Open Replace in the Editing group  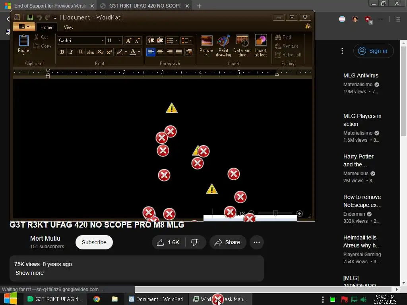click(287, 46)
